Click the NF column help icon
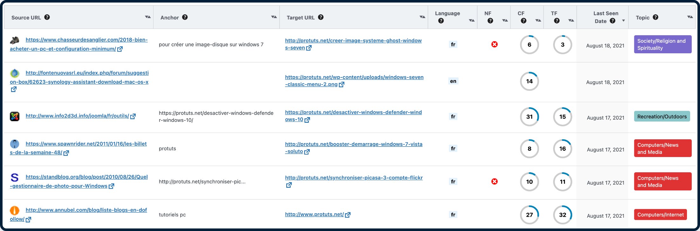The width and height of the screenshot is (700, 231). tap(490, 21)
